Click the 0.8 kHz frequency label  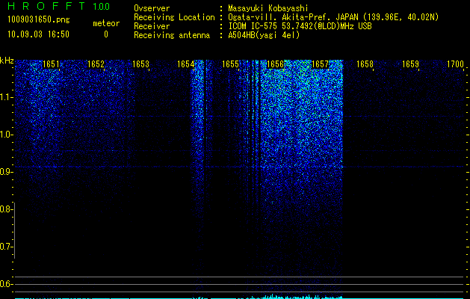click(x=6, y=209)
